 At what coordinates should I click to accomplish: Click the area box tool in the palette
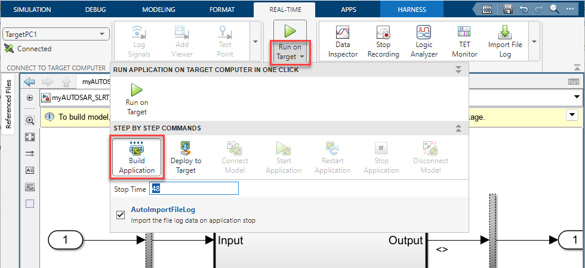point(30,204)
